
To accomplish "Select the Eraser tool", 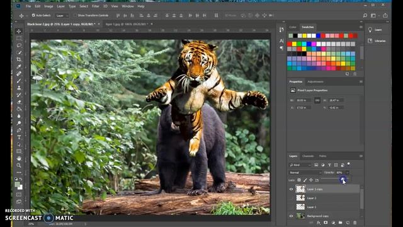I will (19, 102).
